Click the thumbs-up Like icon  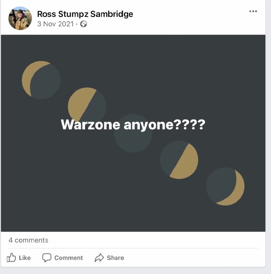pos(11,258)
